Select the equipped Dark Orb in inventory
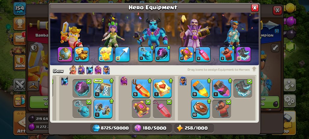Viewport: 309px width, 139px height. tap(82, 88)
